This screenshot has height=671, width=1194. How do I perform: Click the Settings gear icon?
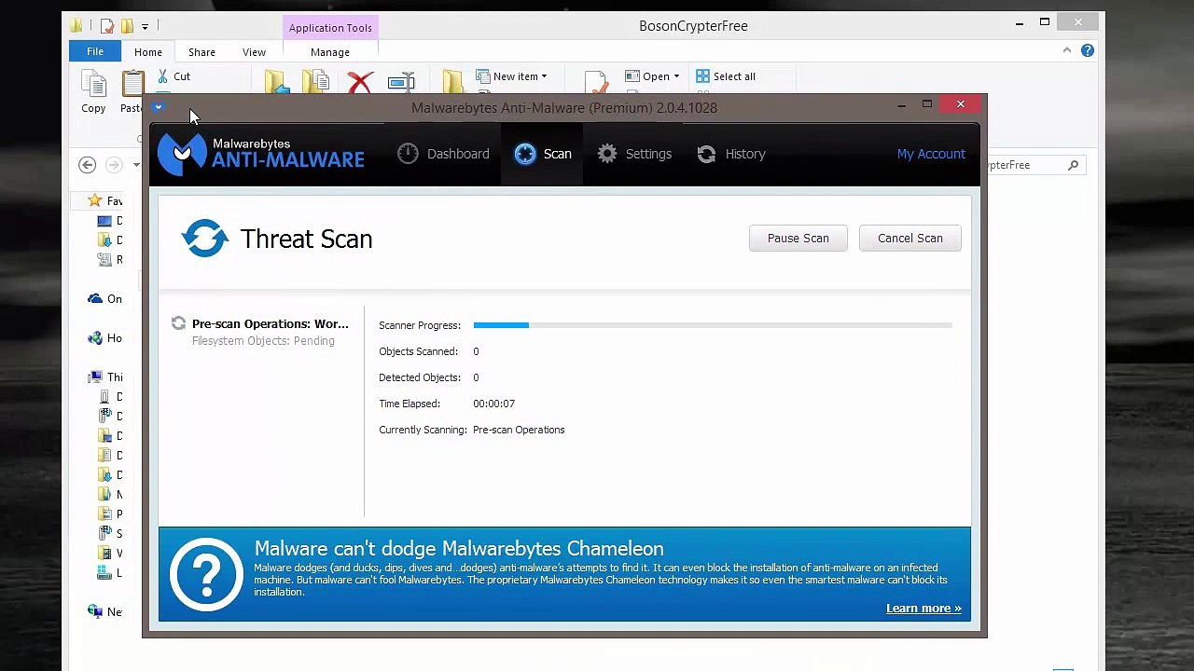click(607, 154)
